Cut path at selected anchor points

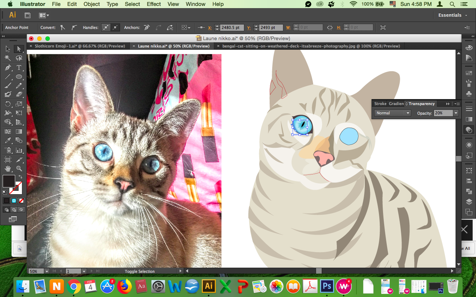coord(170,27)
